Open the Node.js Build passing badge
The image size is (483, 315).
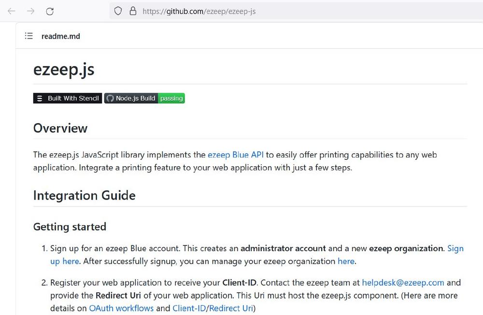pyautogui.click(x=144, y=98)
